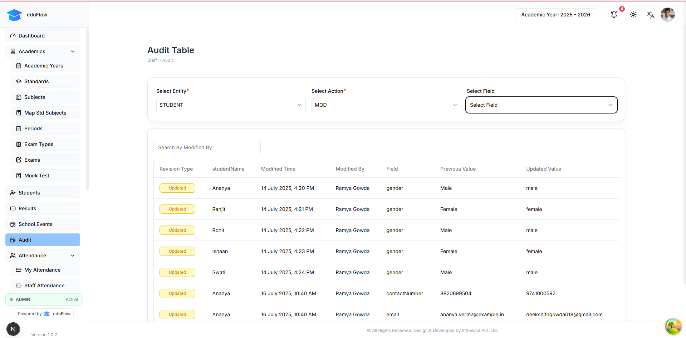Open the notifications bell icon
Viewport: 686px width, 338px height.
(x=614, y=15)
